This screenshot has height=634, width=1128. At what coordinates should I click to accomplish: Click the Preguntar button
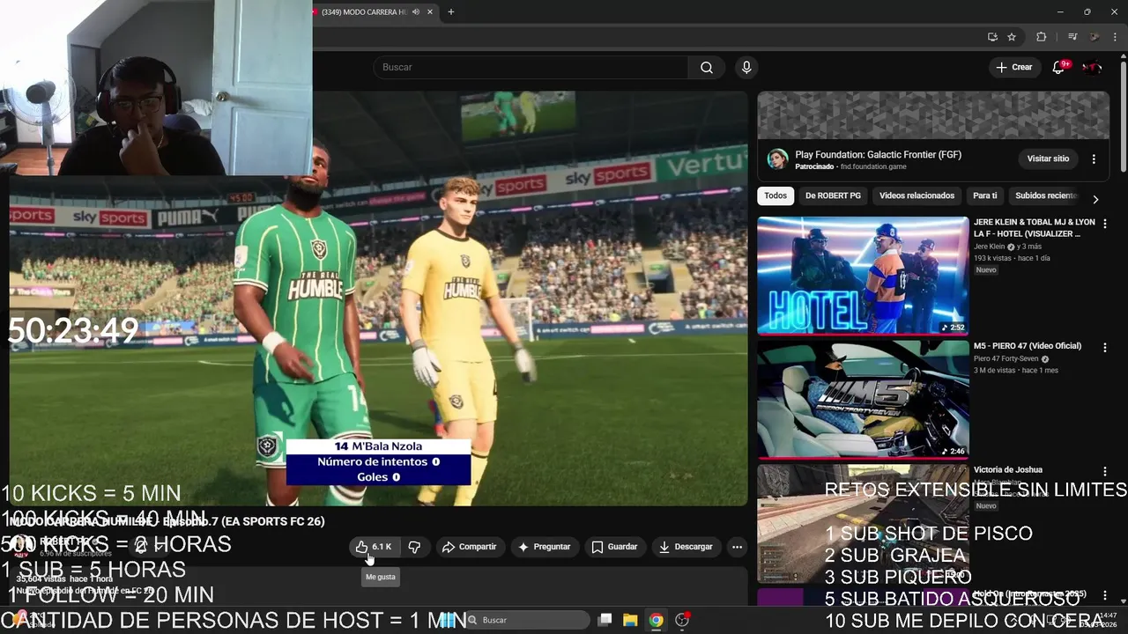coord(544,547)
